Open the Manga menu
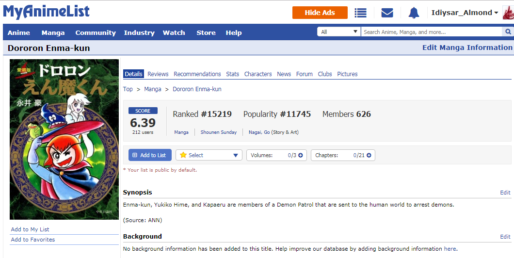The width and height of the screenshot is (514, 258). [x=53, y=33]
